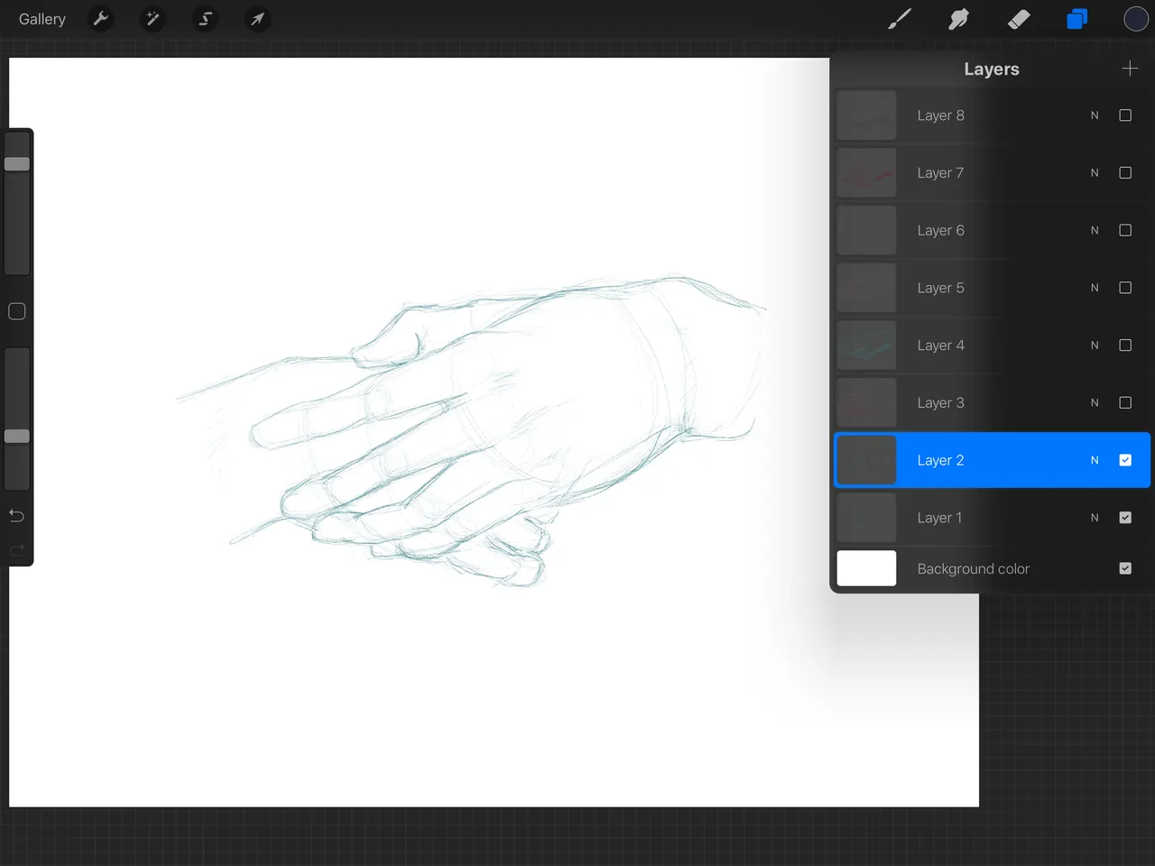The image size is (1155, 866).
Task: Open blend mode N for Layer 8
Action: (x=1095, y=115)
